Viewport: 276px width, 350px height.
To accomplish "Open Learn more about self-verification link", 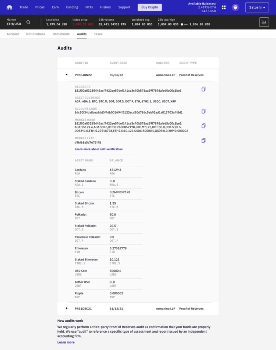I will [x=99, y=149].
